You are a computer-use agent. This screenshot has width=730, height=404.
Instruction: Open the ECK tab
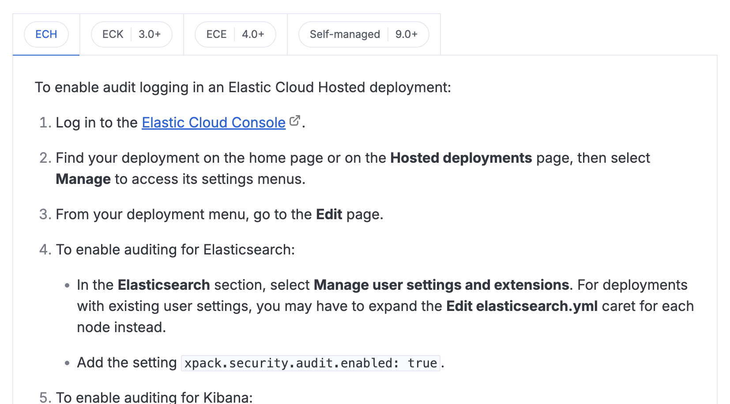pyautogui.click(x=113, y=34)
